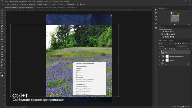Add a Brightness/Contrast adjustment icon

(163, 31)
